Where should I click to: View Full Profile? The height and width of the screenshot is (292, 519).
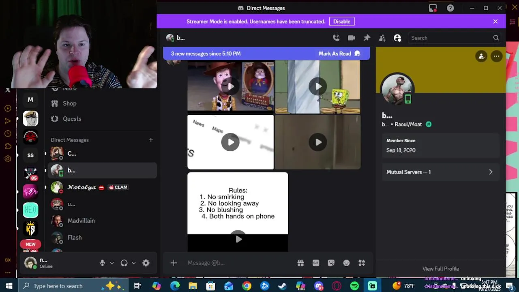[441, 268]
